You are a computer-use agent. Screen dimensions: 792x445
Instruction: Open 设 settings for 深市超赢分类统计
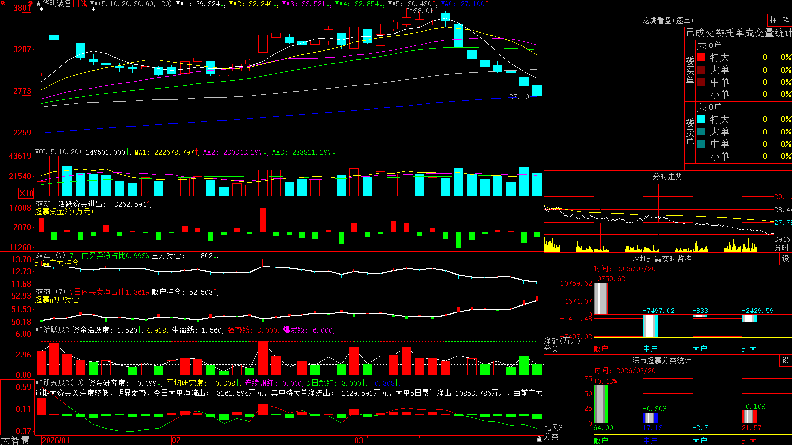tap(786, 360)
